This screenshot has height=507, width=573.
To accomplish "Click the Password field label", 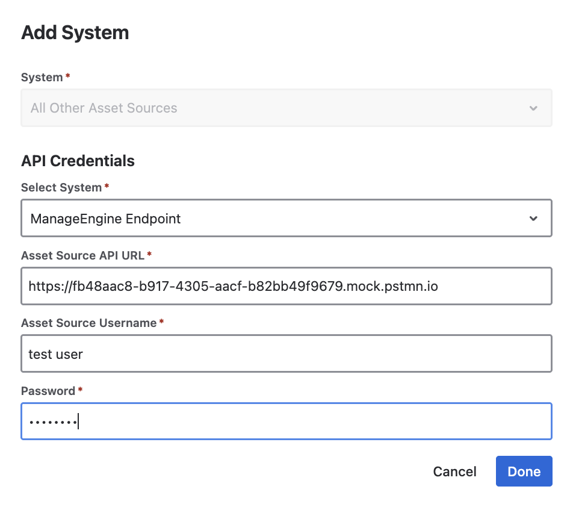I will 48,391.
